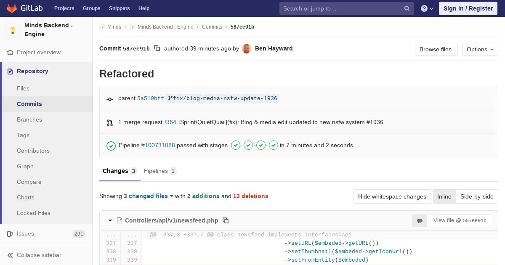Screen dimensions: 505x265
Task: Focus the Search or jump to field
Action: pos(347,8)
